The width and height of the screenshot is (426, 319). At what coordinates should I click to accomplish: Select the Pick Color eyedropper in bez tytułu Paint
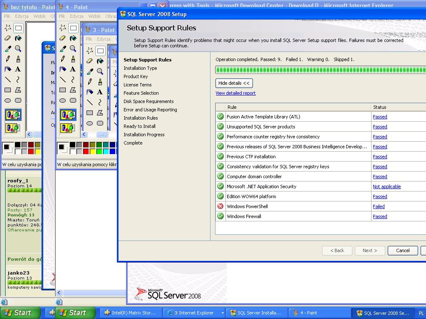click(8, 49)
